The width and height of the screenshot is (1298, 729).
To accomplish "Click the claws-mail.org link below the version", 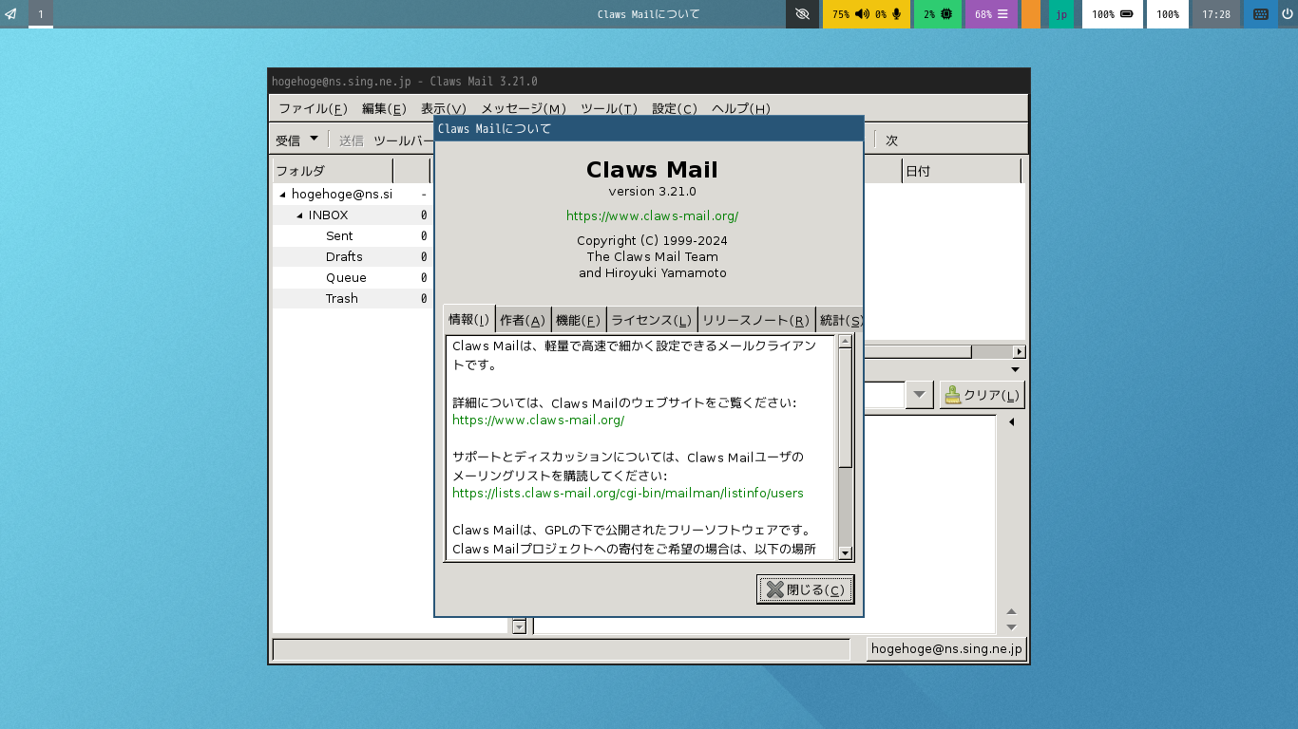I will pos(652,216).
